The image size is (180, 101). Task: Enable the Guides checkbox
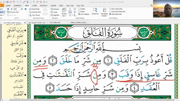[79, 9]
